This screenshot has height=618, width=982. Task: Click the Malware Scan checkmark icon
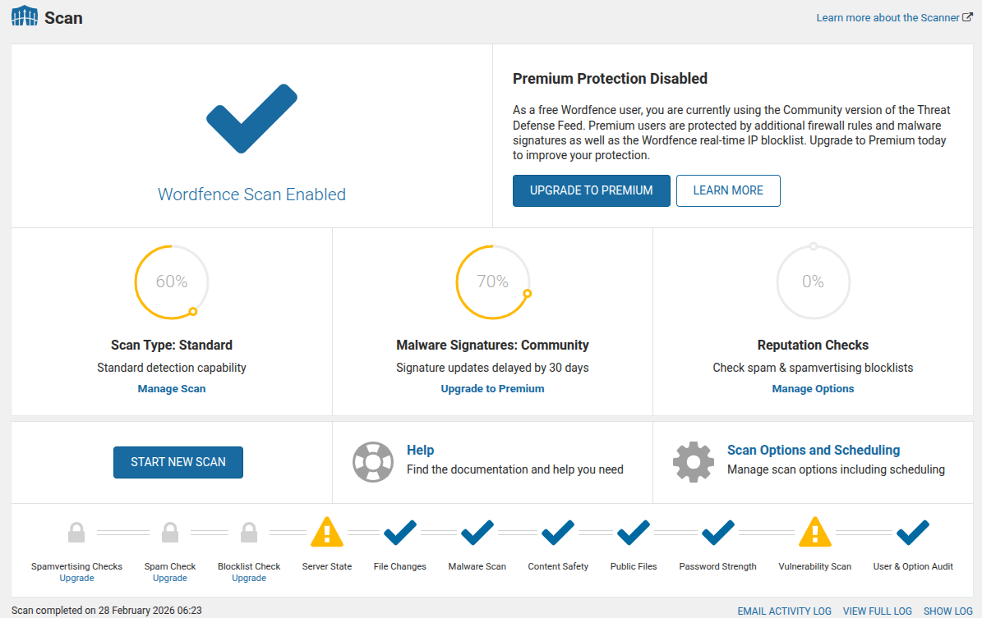[477, 533]
